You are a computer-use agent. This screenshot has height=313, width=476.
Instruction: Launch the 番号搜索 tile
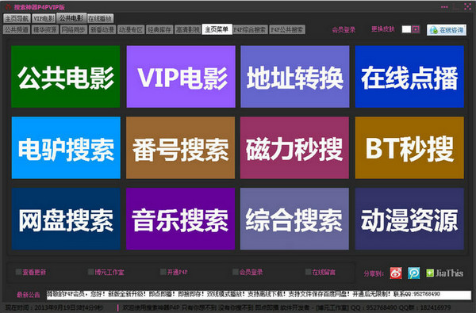click(180, 147)
